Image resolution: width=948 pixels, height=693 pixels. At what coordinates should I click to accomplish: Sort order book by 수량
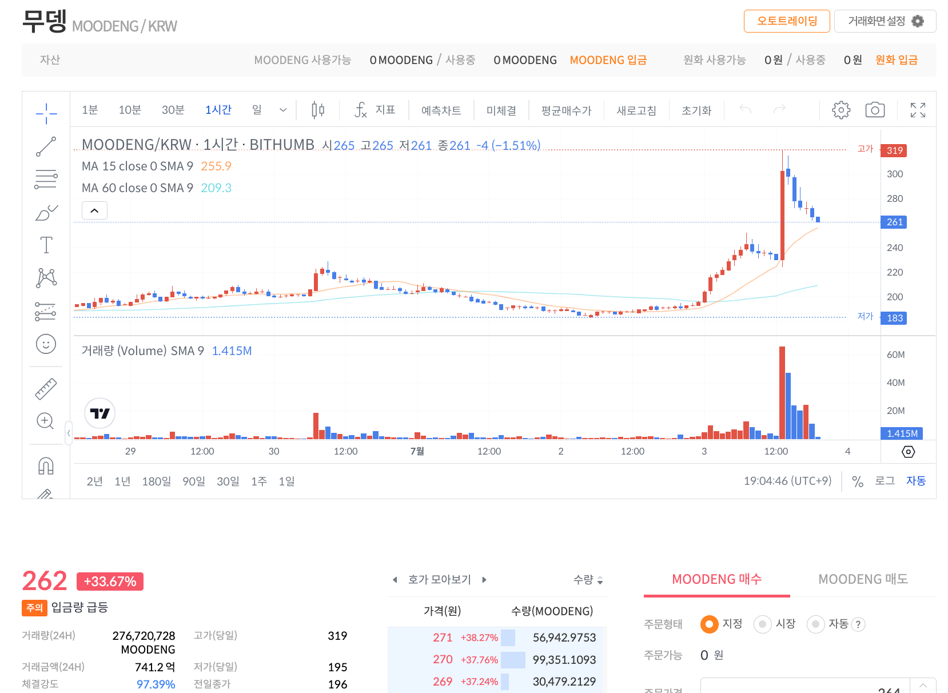pos(588,580)
